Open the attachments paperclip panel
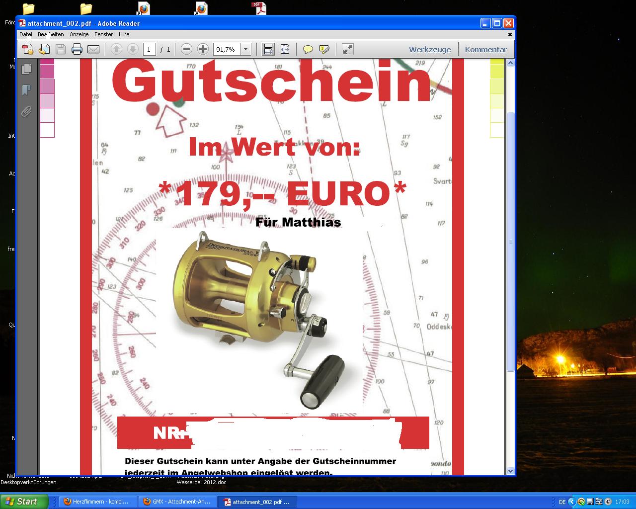This screenshot has height=509, width=636. [x=27, y=111]
